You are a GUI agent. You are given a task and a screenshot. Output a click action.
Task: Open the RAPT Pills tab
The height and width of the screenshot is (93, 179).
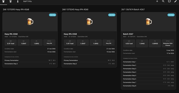coord(27,1)
